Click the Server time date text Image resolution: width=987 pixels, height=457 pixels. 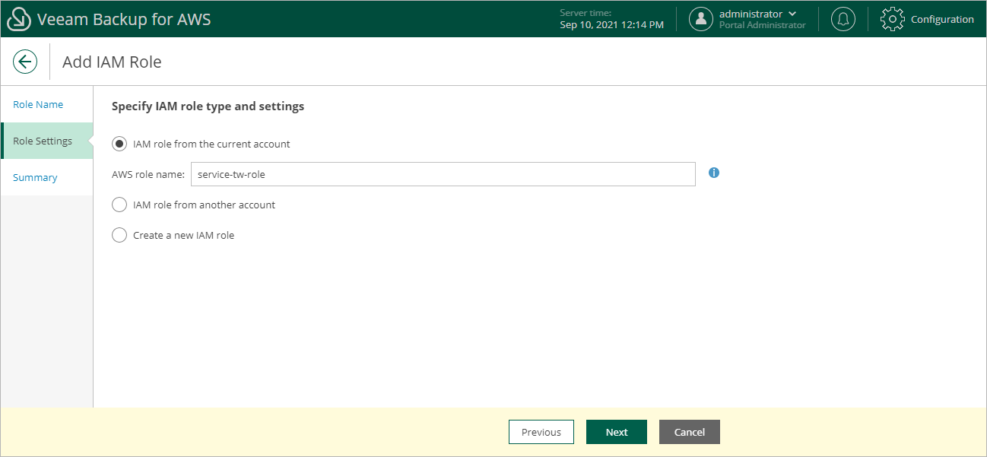[611, 25]
